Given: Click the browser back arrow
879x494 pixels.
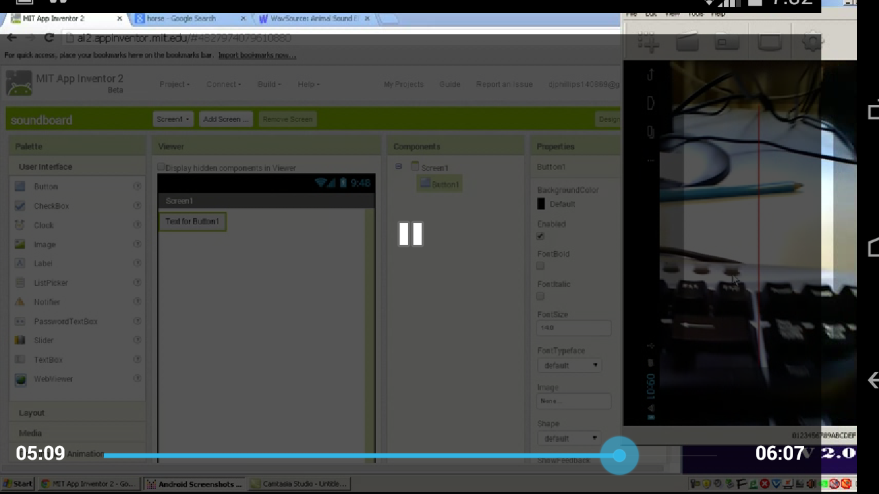Looking at the screenshot, I should click(x=12, y=38).
